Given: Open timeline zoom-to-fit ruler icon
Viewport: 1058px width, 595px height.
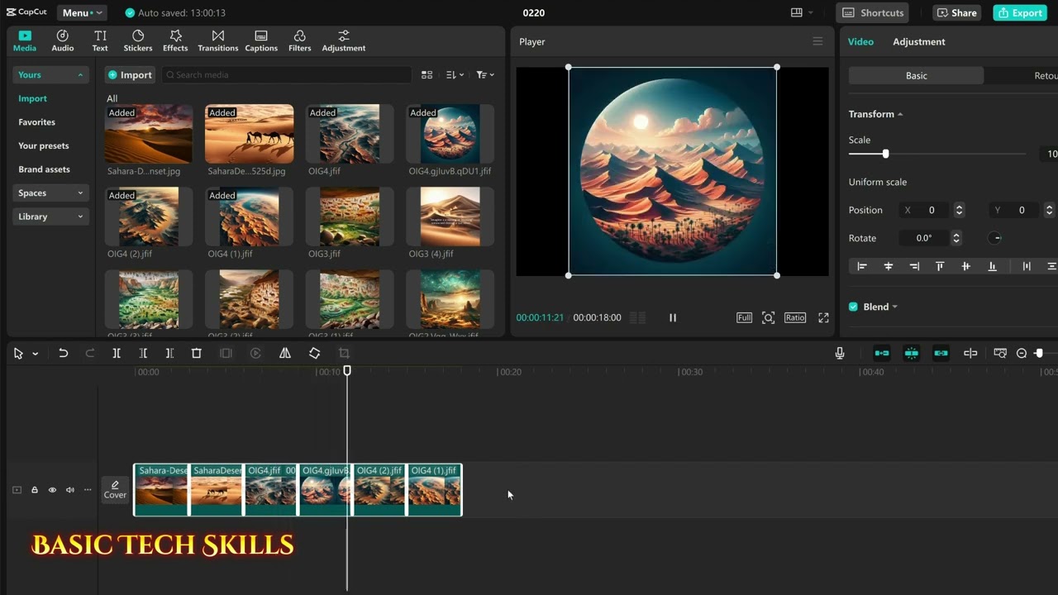Looking at the screenshot, I should click(1000, 353).
